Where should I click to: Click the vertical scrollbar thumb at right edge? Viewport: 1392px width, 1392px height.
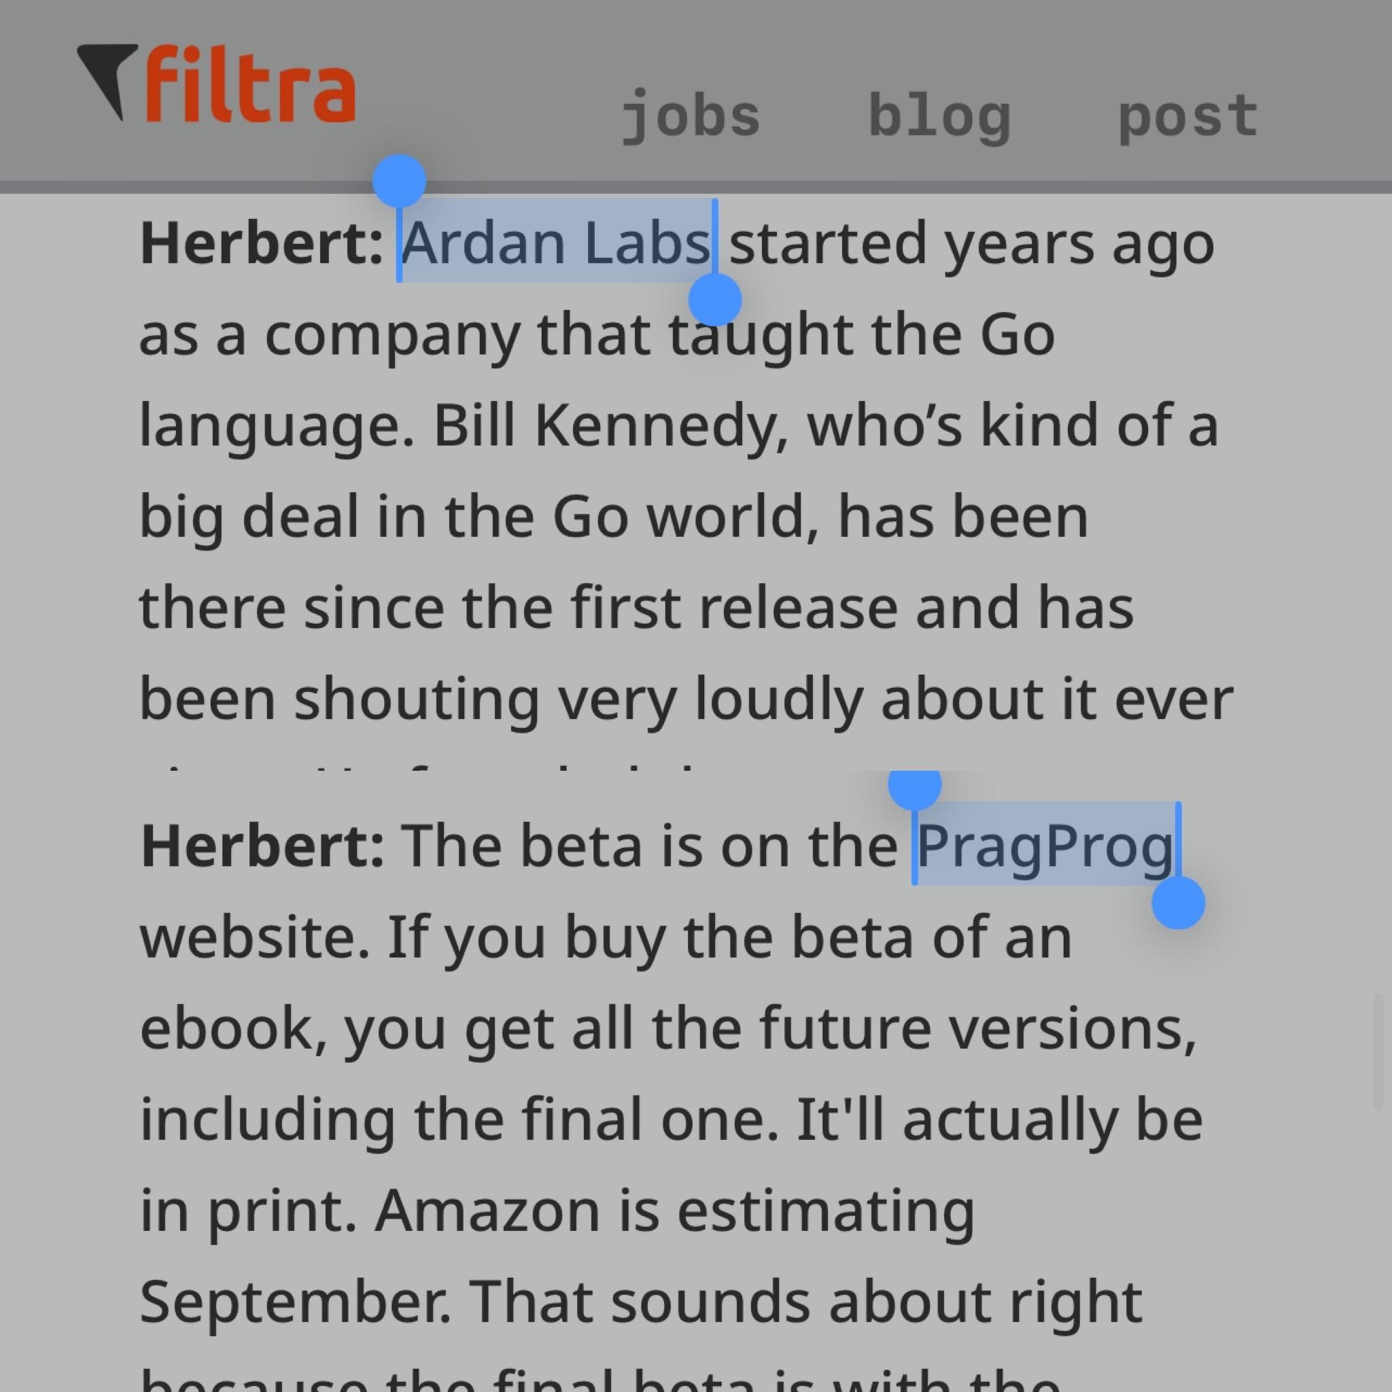(1378, 1051)
